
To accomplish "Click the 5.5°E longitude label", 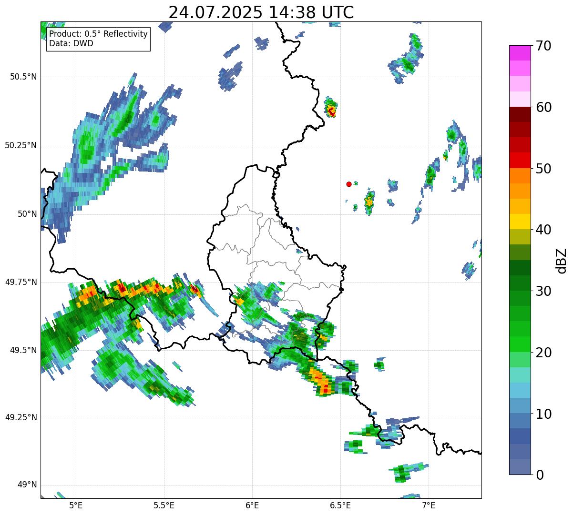I will click(x=164, y=505).
